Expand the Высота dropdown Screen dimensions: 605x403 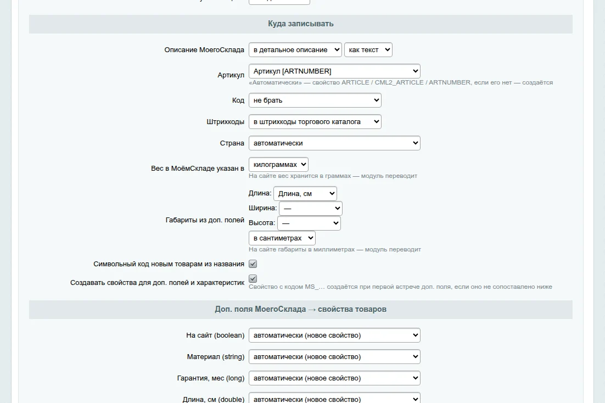coord(309,223)
